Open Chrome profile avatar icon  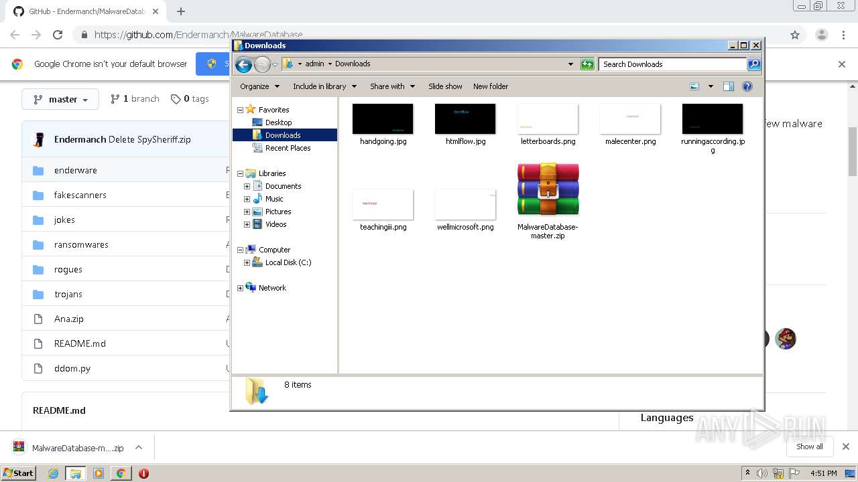pos(821,35)
